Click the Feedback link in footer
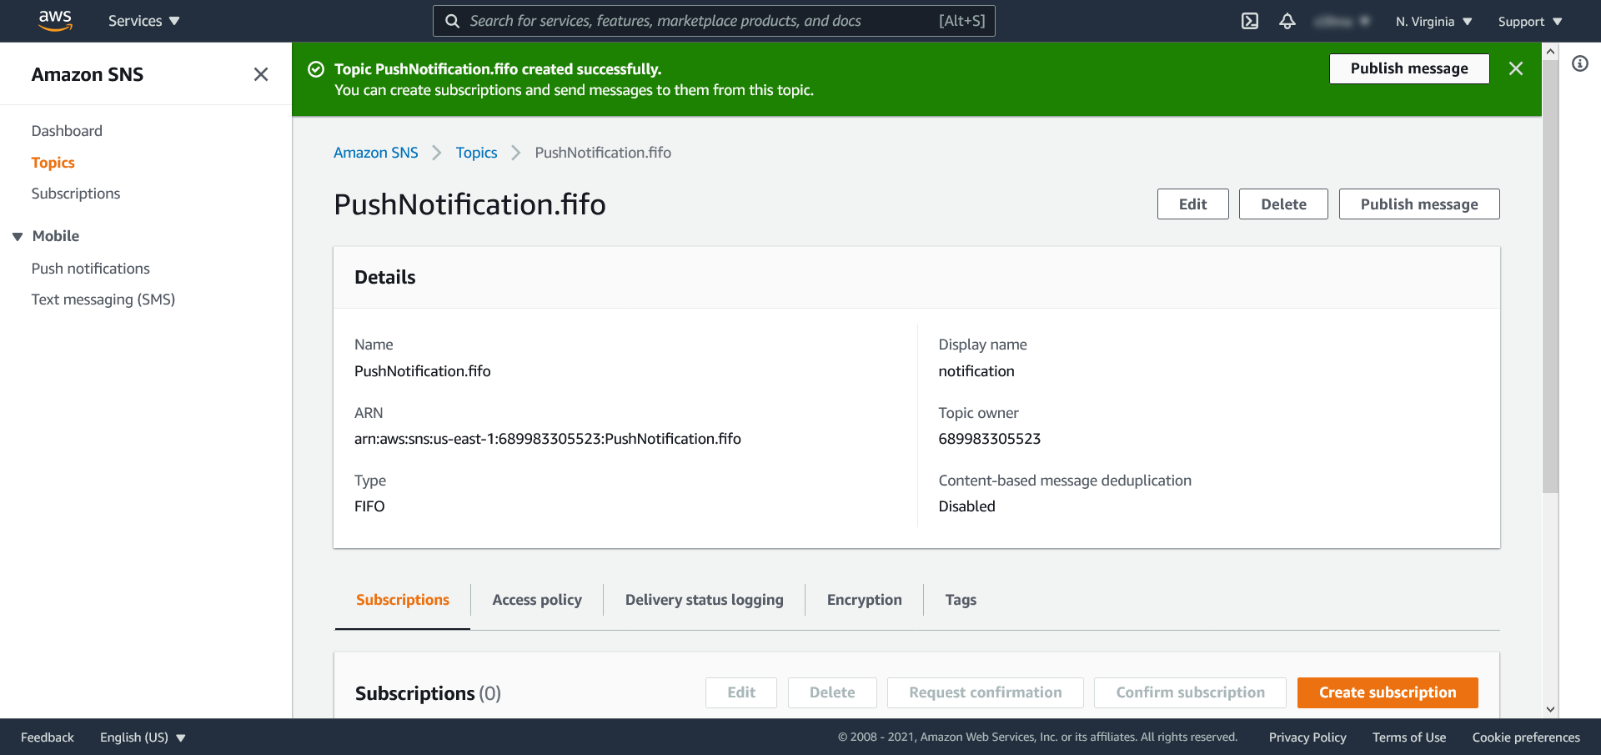This screenshot has height=755, width=1601. [48, 737]
